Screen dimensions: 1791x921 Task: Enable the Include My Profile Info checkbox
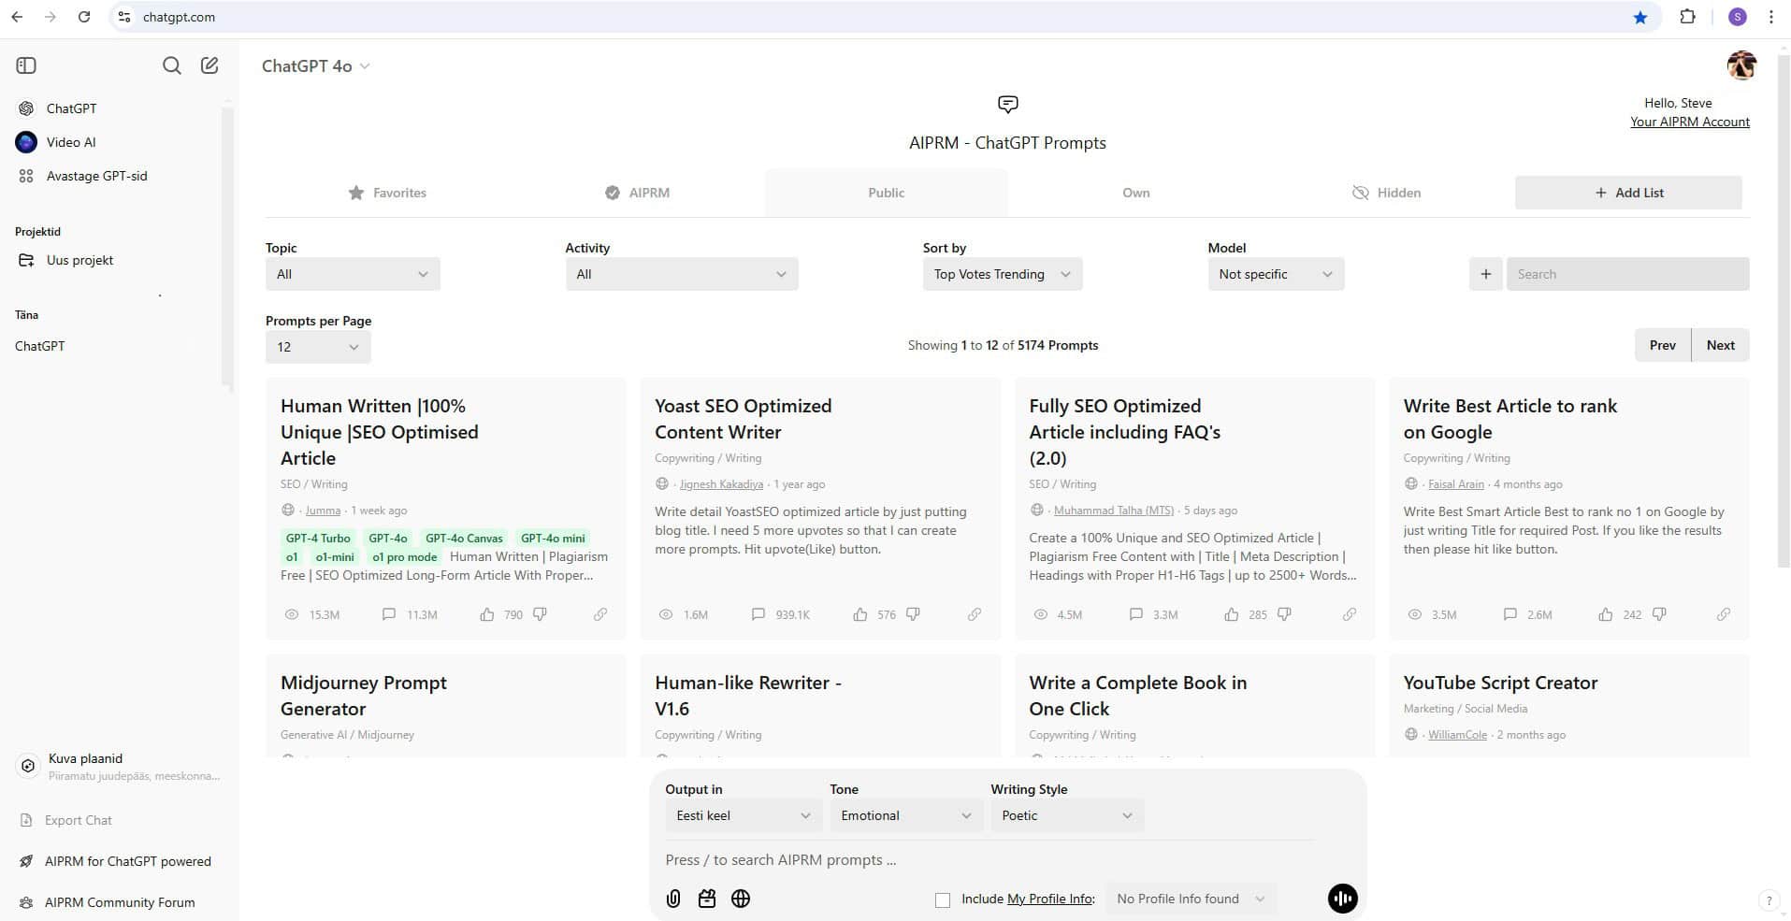(943, 899)
